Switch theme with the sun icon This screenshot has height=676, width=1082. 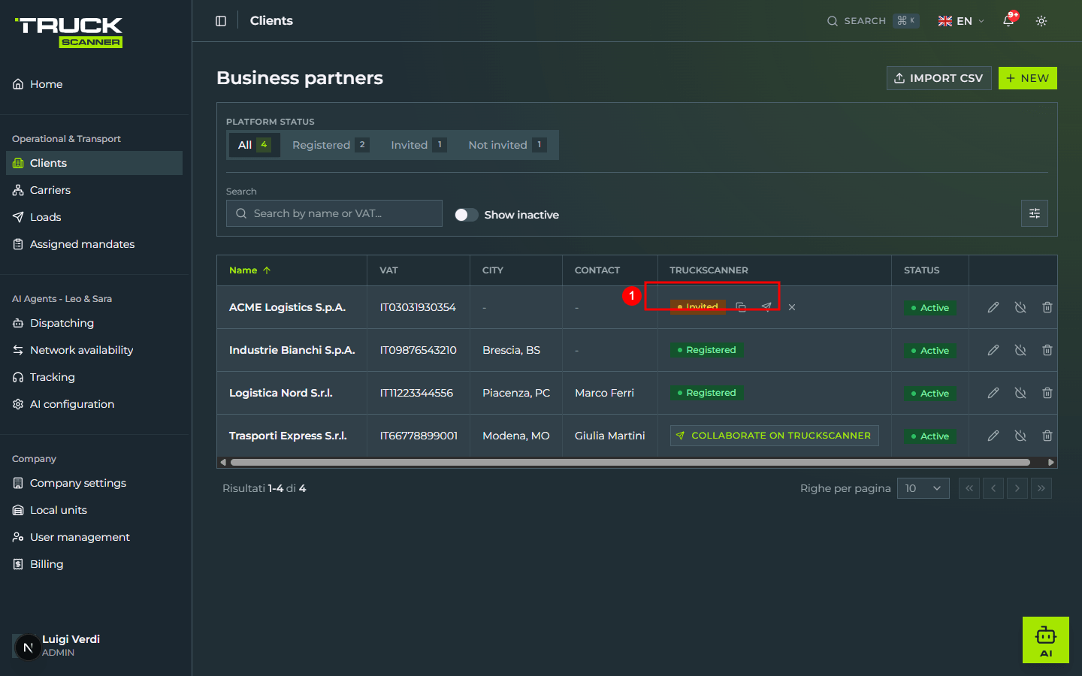(x=1041, y=21)
